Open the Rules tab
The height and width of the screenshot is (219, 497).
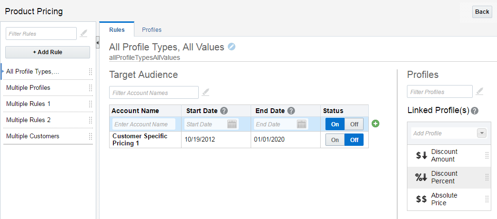tap(117, 29)
